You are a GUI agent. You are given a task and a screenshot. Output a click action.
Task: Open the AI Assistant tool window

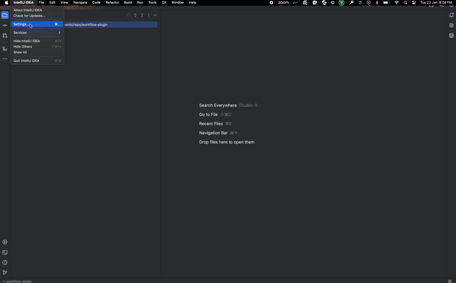pos(451,25)
